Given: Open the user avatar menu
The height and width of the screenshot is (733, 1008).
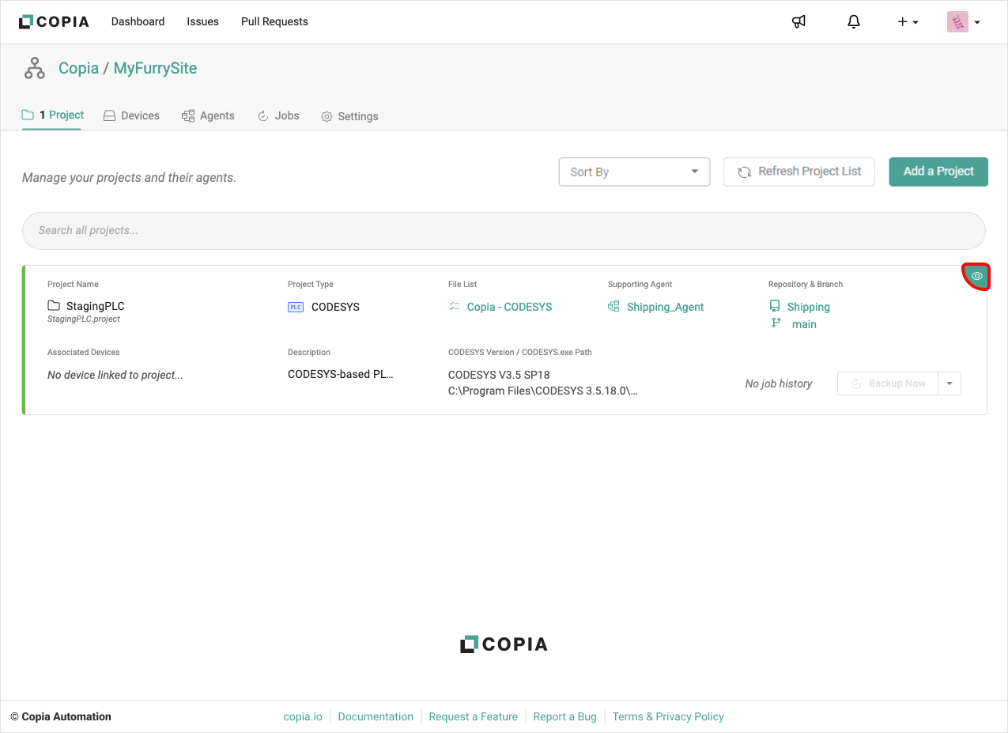Looking at the screenshot, I should (963, 22).
